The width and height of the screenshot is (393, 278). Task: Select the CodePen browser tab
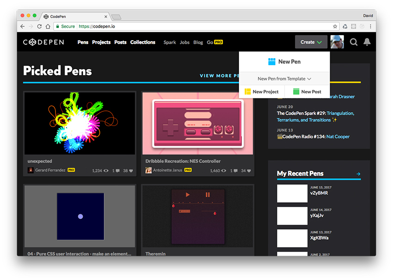[x=76, y=17]
